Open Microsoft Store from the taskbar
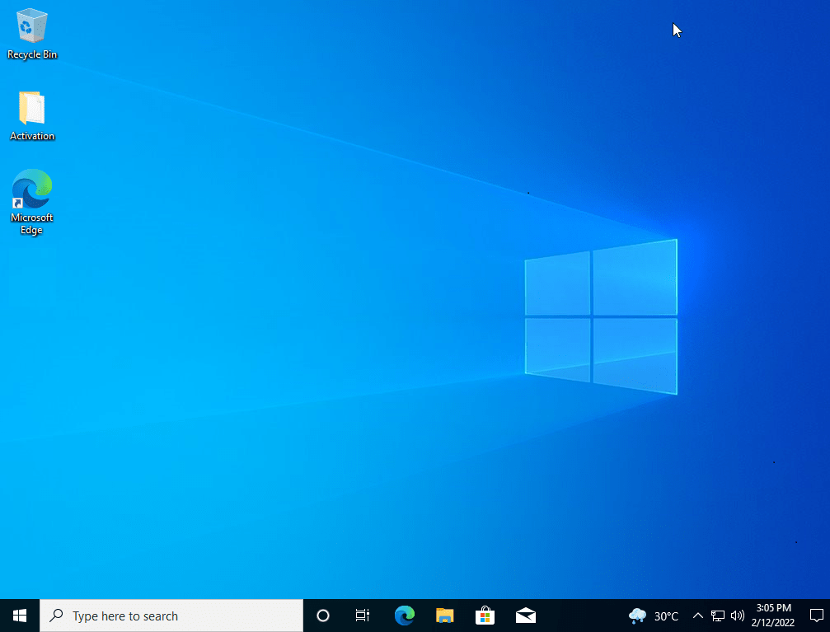 485,616
